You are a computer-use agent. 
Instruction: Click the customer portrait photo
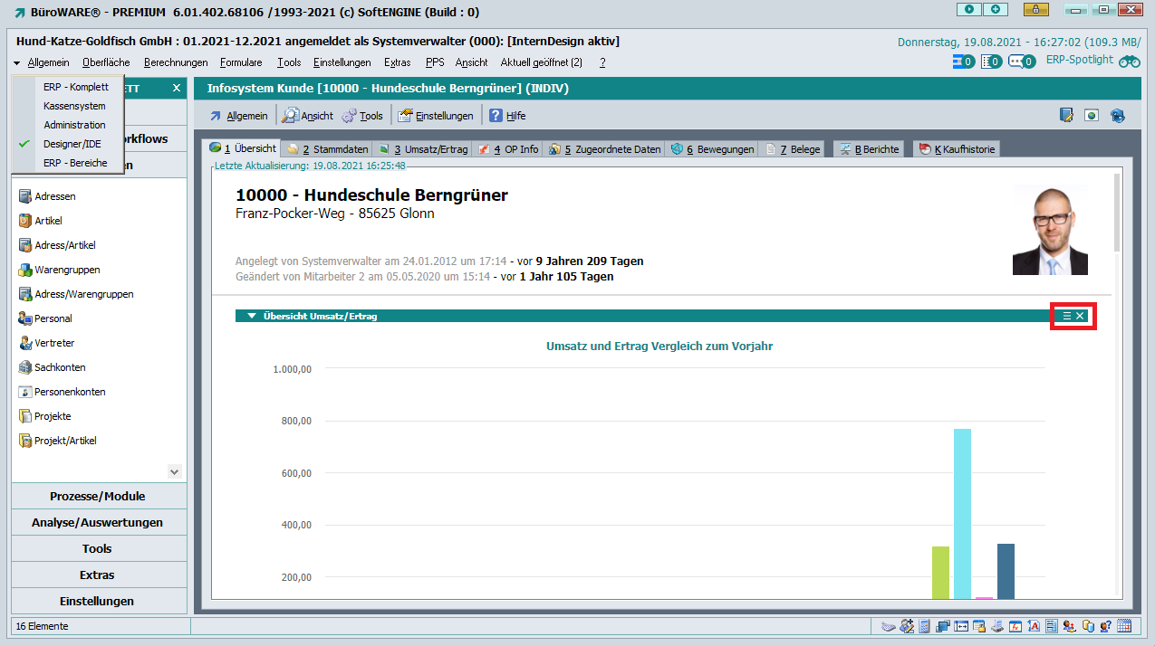pyautogui.click(x=1050, y=230)
